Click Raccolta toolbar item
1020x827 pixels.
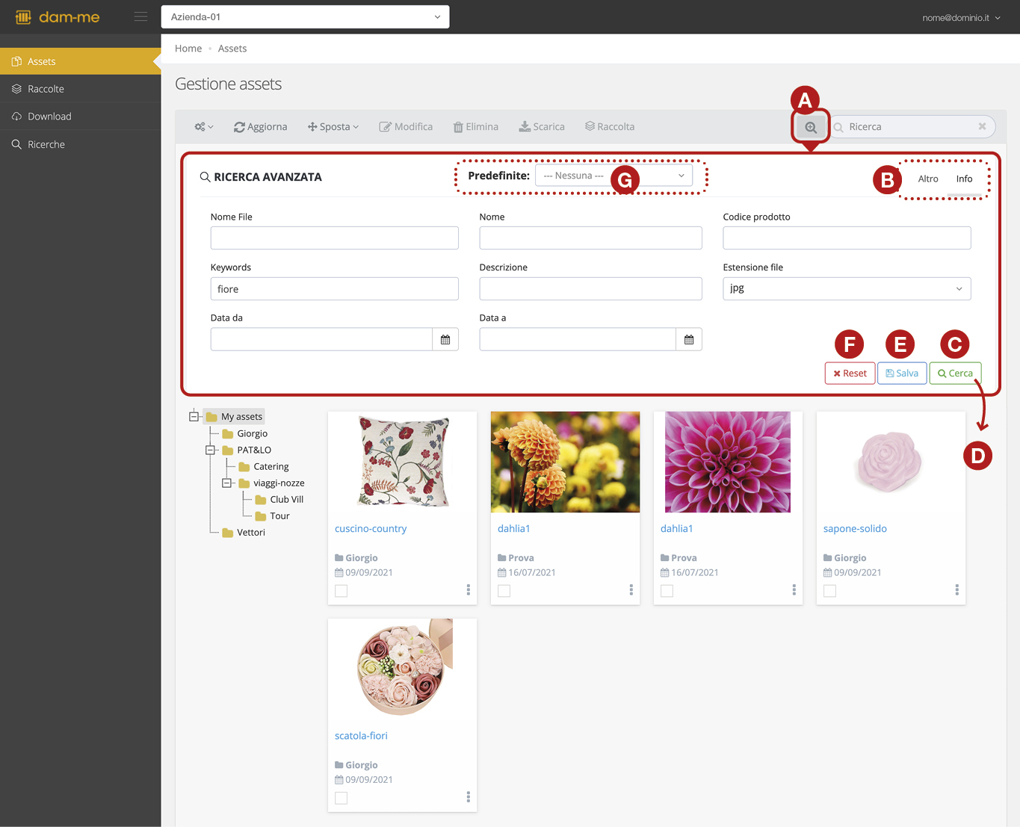(x=610, y=127)
